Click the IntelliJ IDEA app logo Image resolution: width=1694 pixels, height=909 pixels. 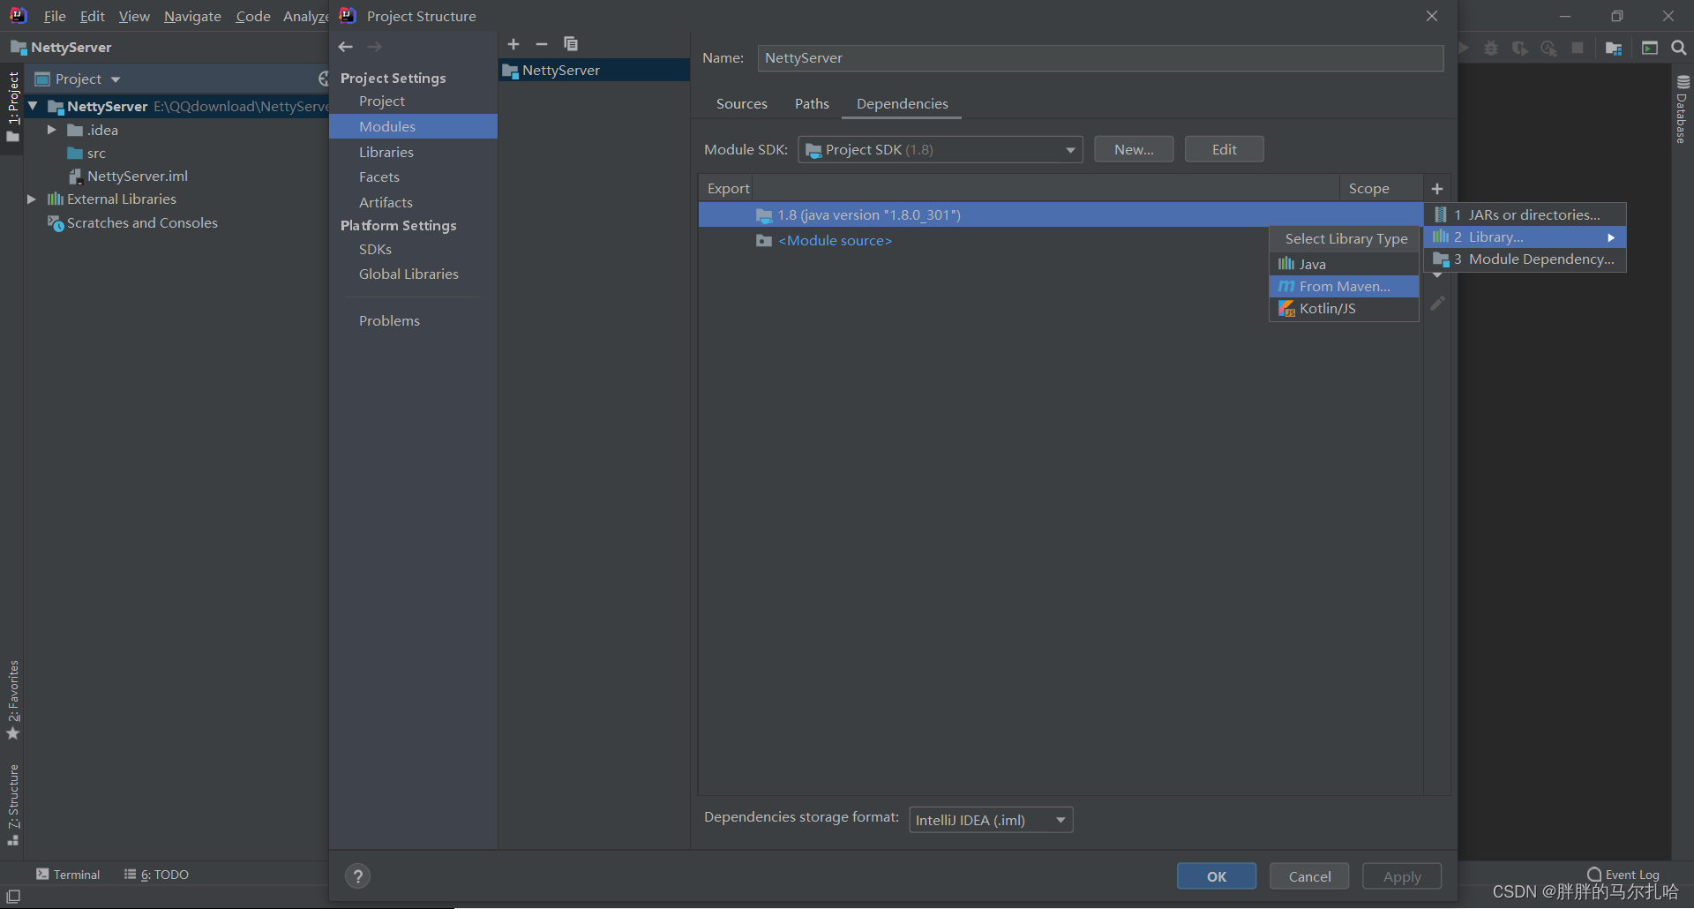[18, 16]
